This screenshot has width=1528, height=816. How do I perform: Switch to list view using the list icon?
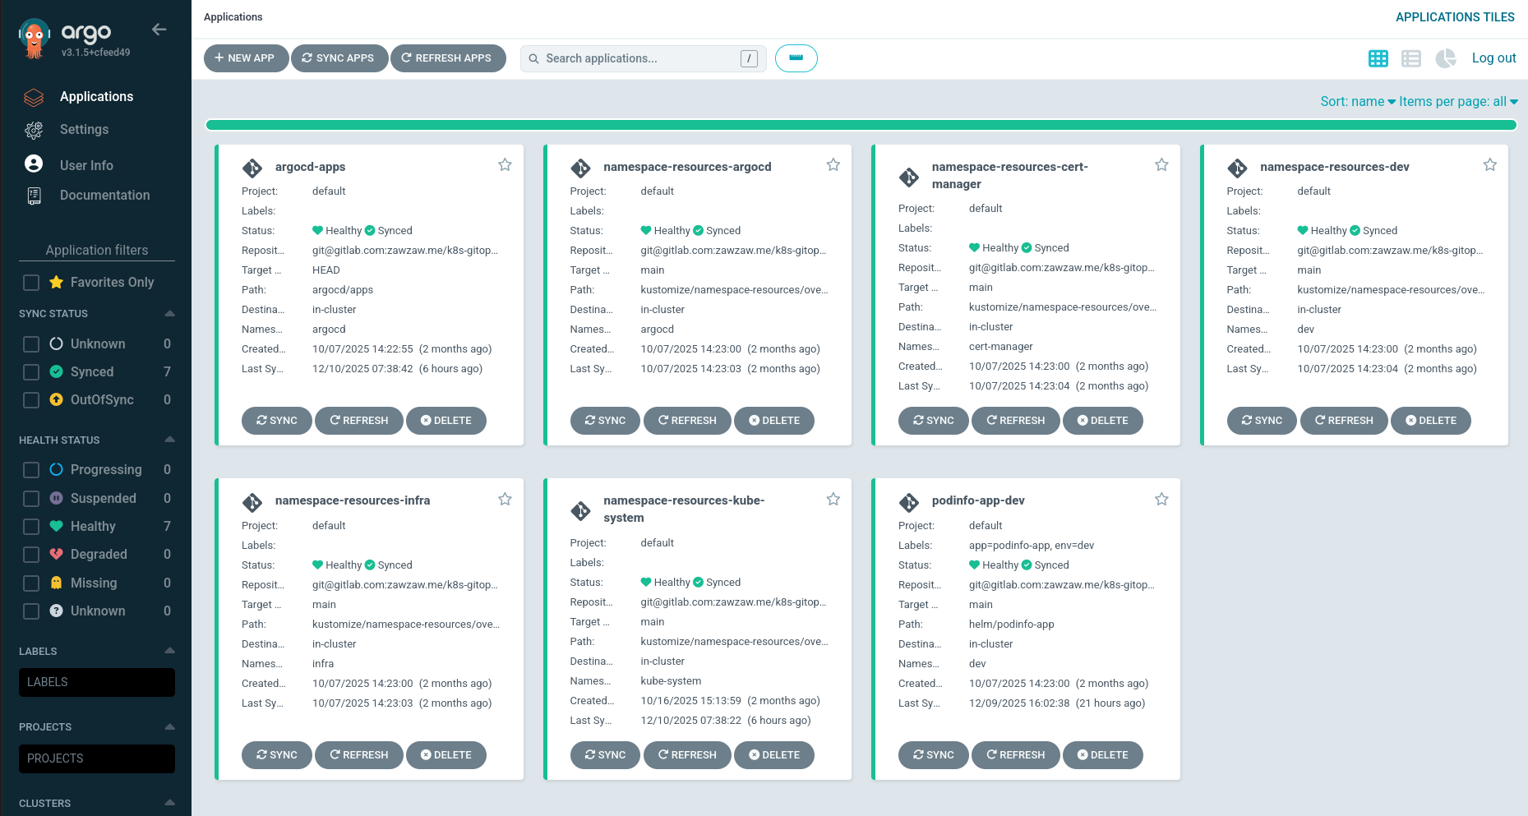(1411, 58)
